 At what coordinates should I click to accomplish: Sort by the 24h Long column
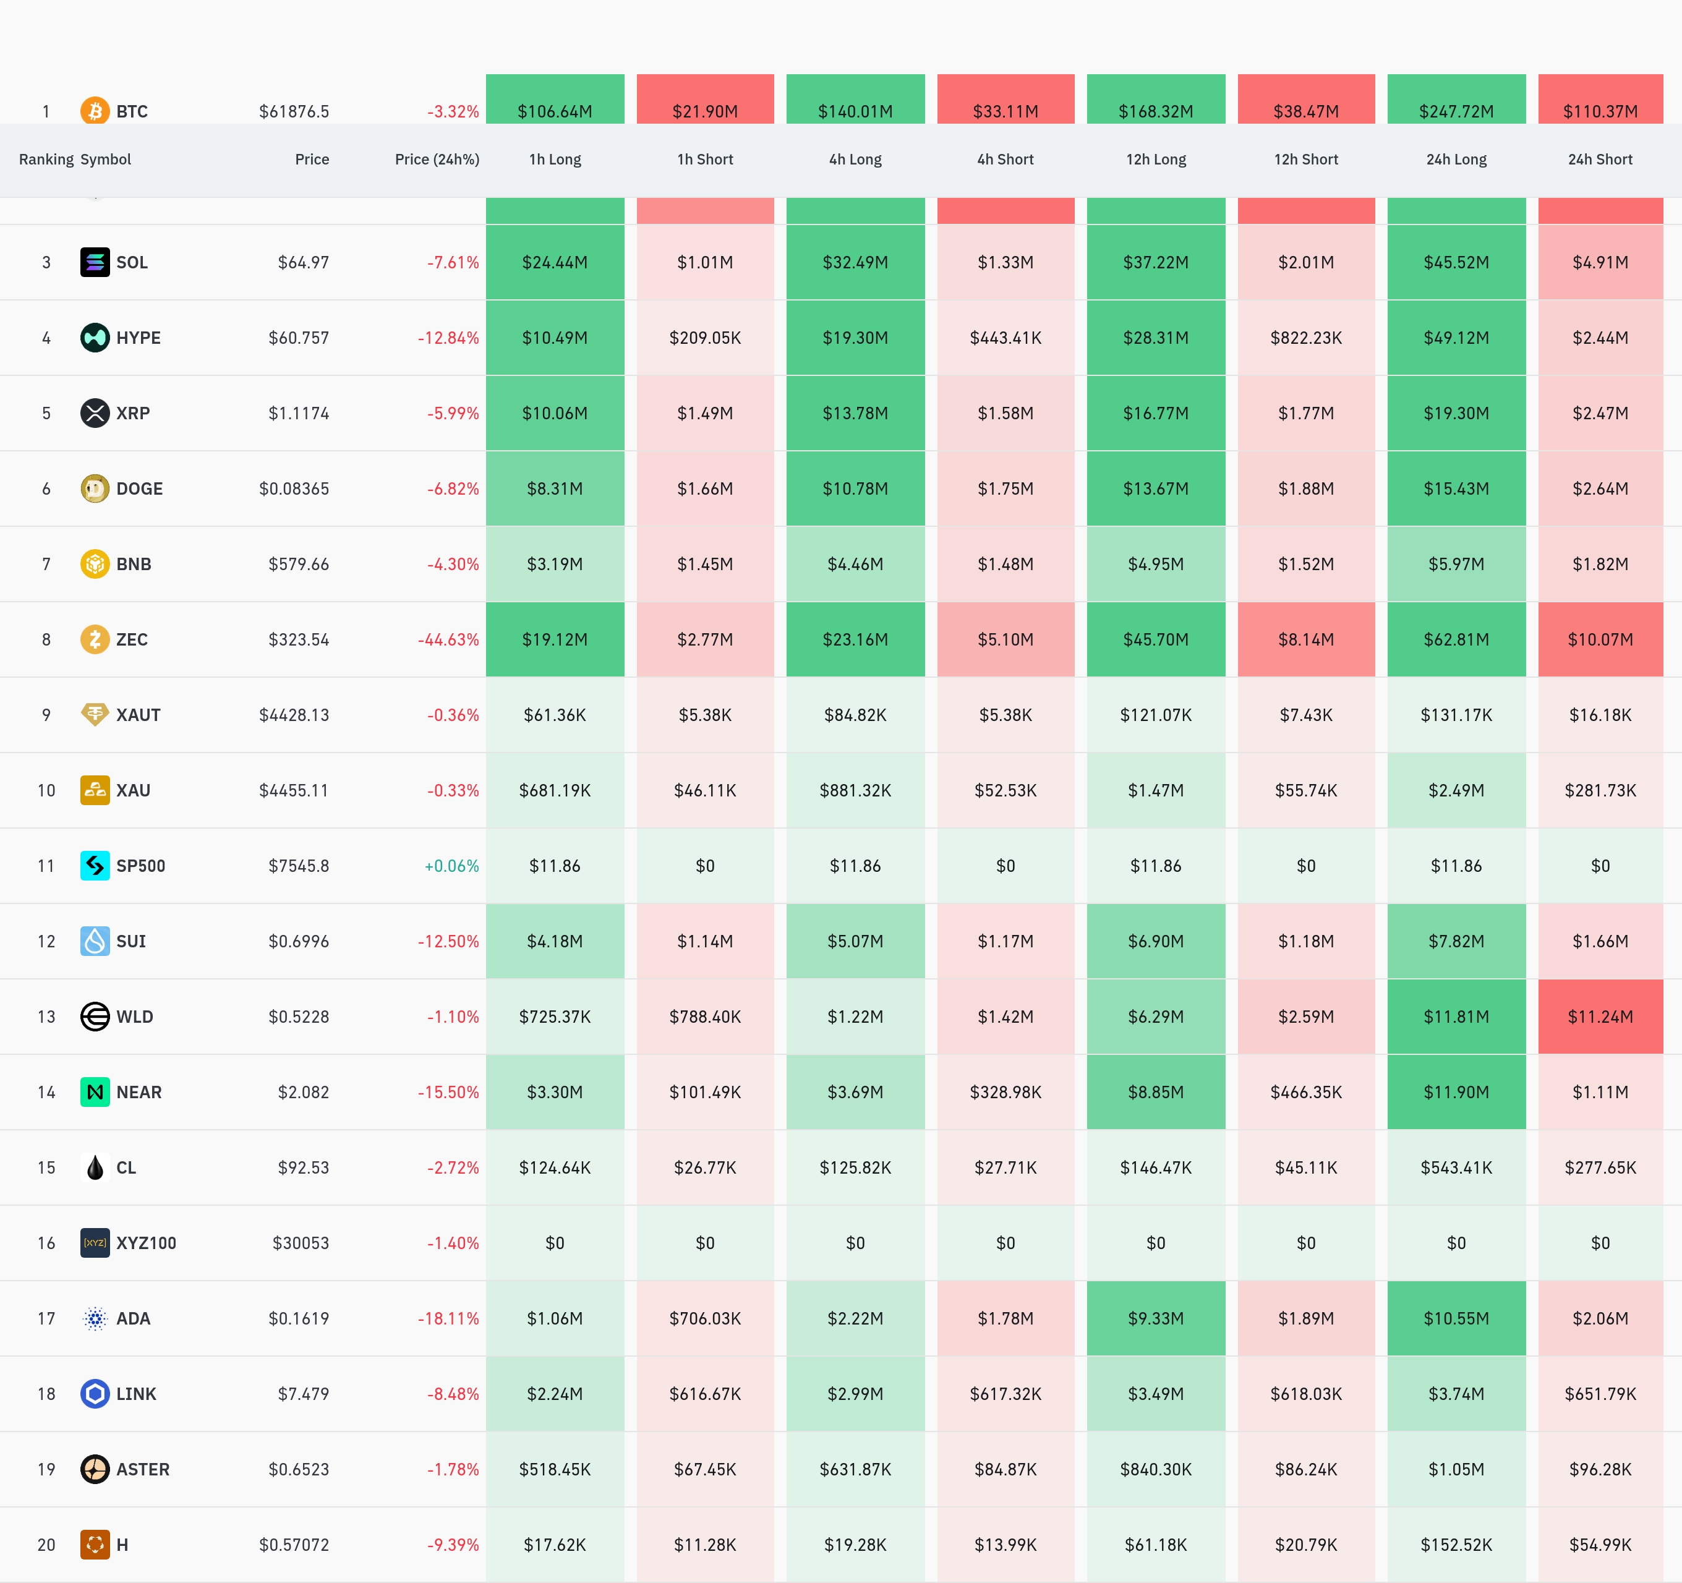[1456, 159]
